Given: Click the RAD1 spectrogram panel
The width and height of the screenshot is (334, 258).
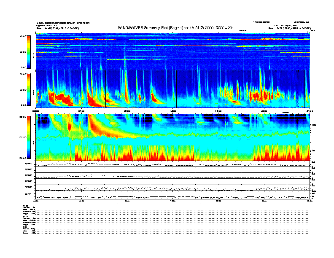Looking at the screenshot, I should pos(173,89).
